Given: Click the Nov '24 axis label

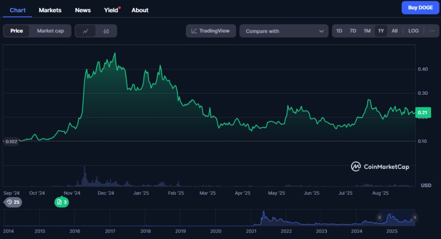Looking at the screenshot, I should (x=72, y=193).
